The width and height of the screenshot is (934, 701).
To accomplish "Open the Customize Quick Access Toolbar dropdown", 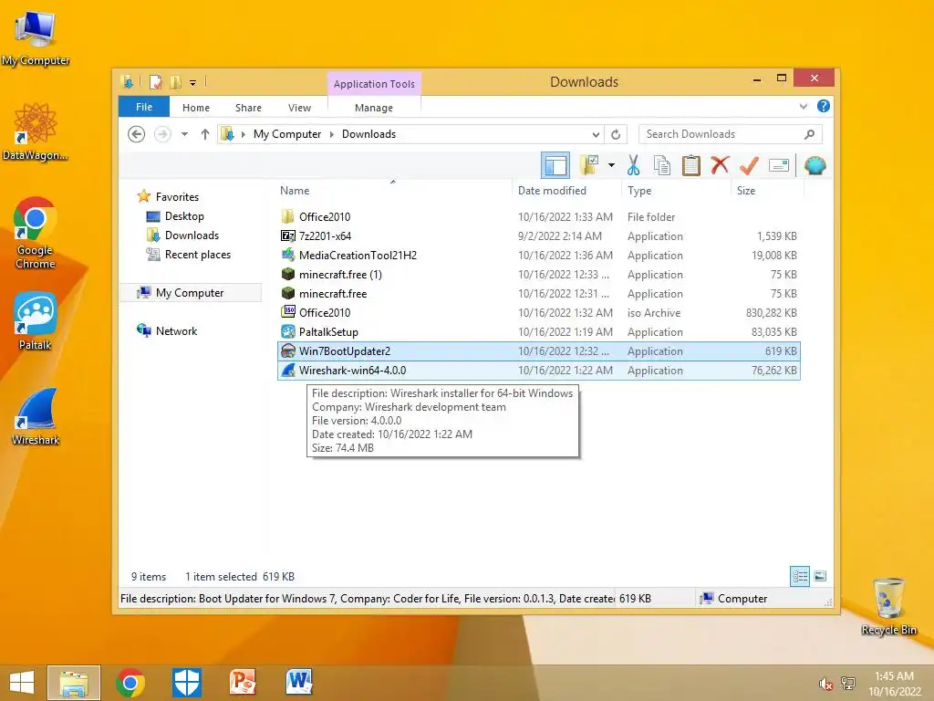I will tap(193, 83).
